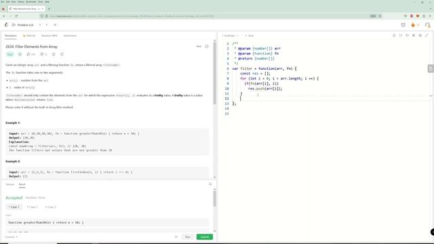Screen dimensions: 434x244
Task: Click the browser back button
Action: click(4, 16)
